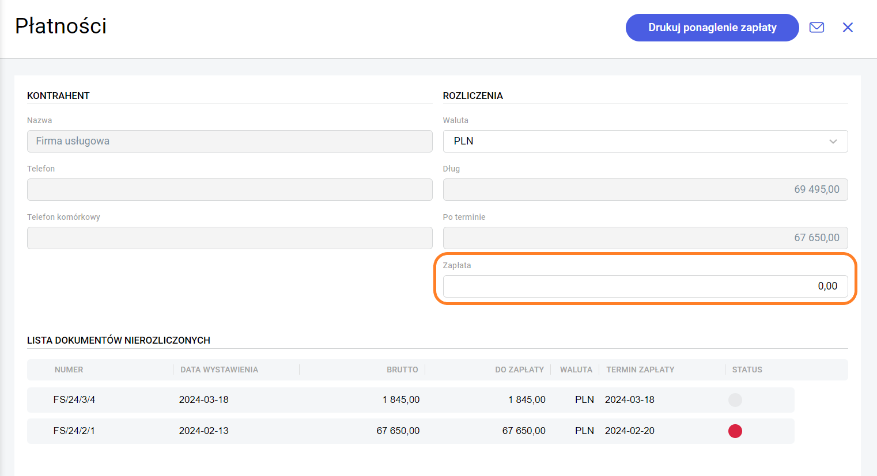Sort by NUMER column header
Viewport: 877px width, 476px height.
click(69, 370)
